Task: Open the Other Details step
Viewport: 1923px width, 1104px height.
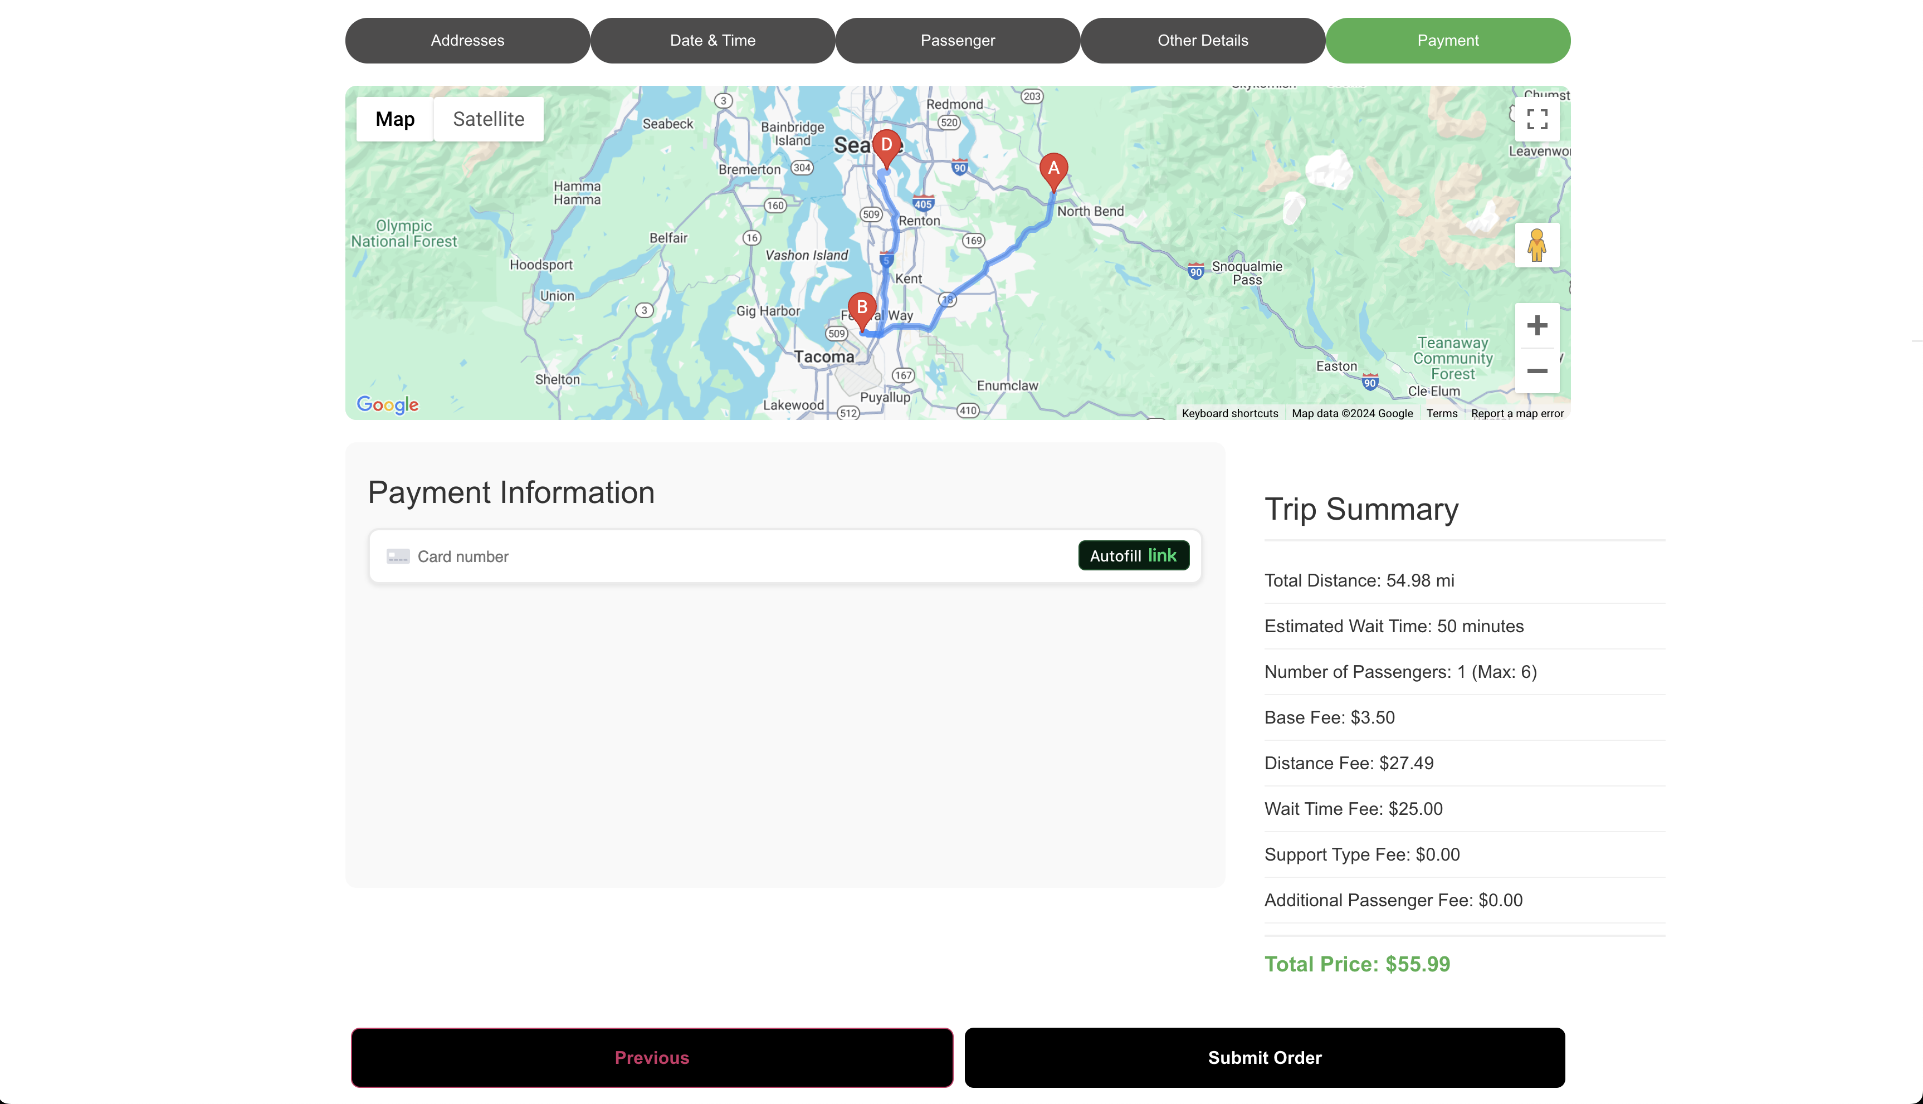Action: (1203, 41)
